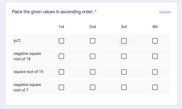
Task: Check negative square root of 7 as 1st
Action: tap(61, 87)
